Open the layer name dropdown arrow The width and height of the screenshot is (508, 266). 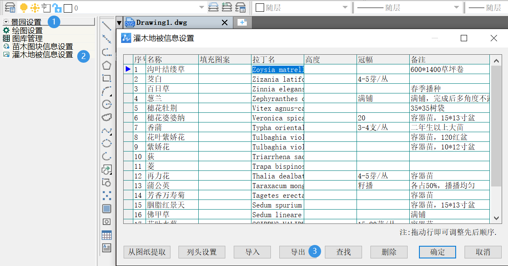[x=202, y=8]
